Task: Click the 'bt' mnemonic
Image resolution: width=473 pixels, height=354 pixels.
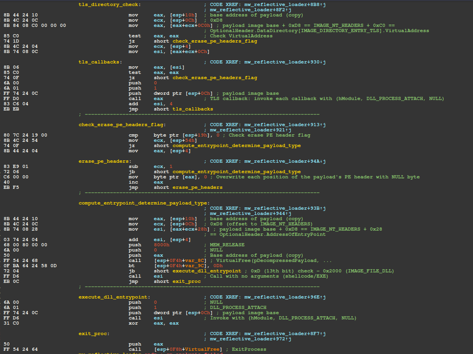Action: coord(132,266)
